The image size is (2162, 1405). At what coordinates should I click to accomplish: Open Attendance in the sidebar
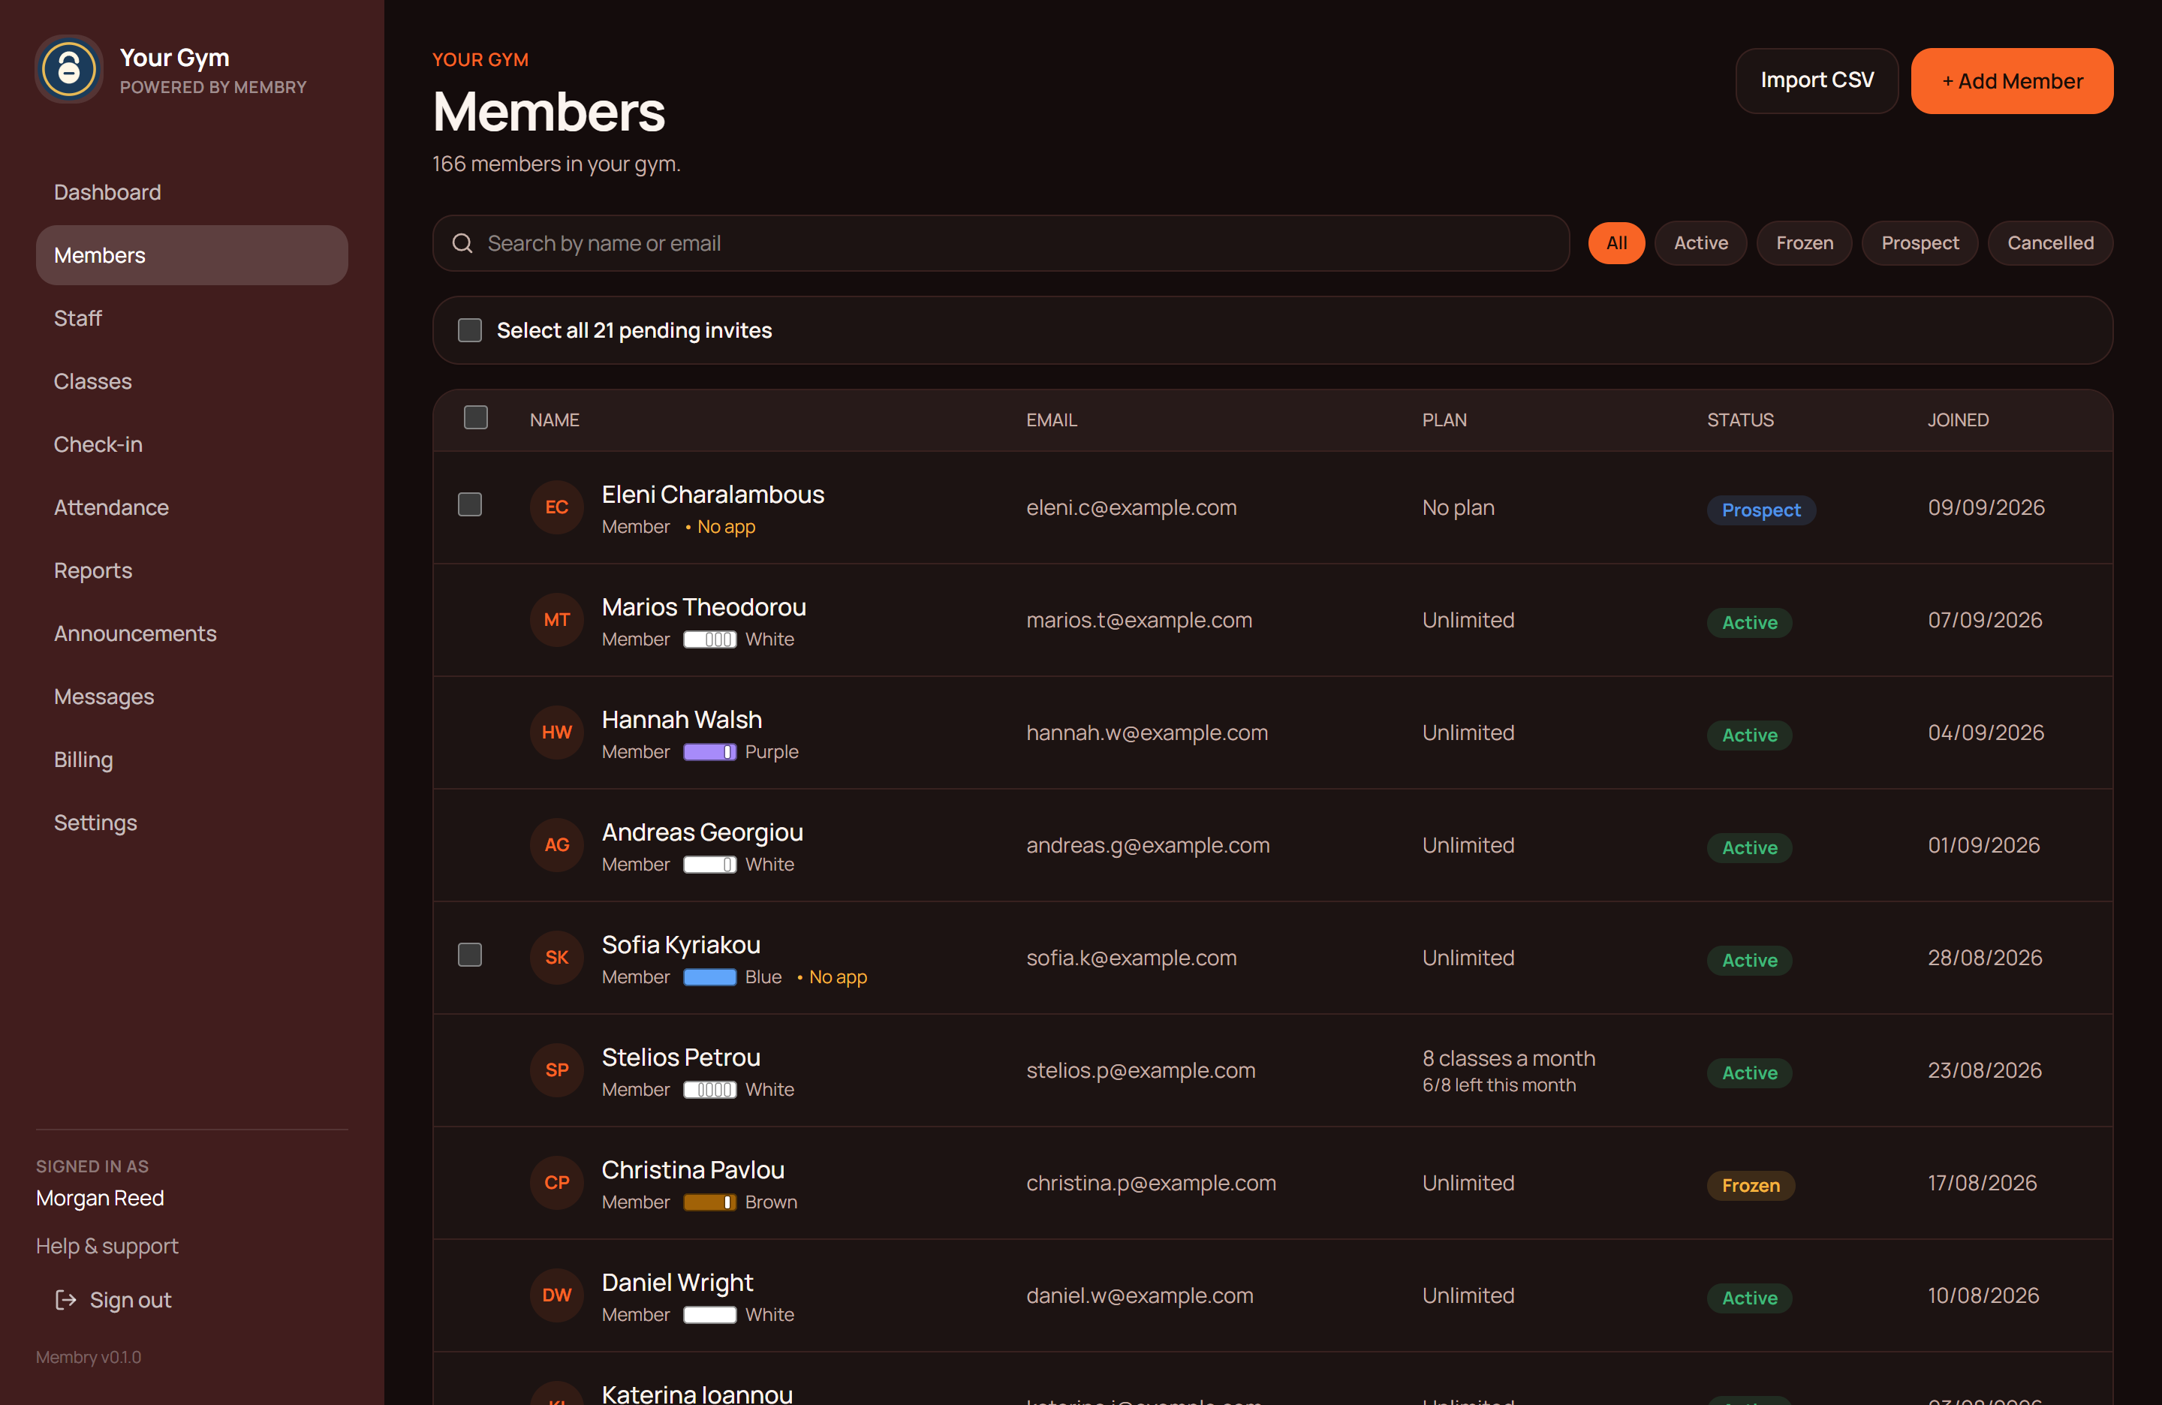pos(191,507)
